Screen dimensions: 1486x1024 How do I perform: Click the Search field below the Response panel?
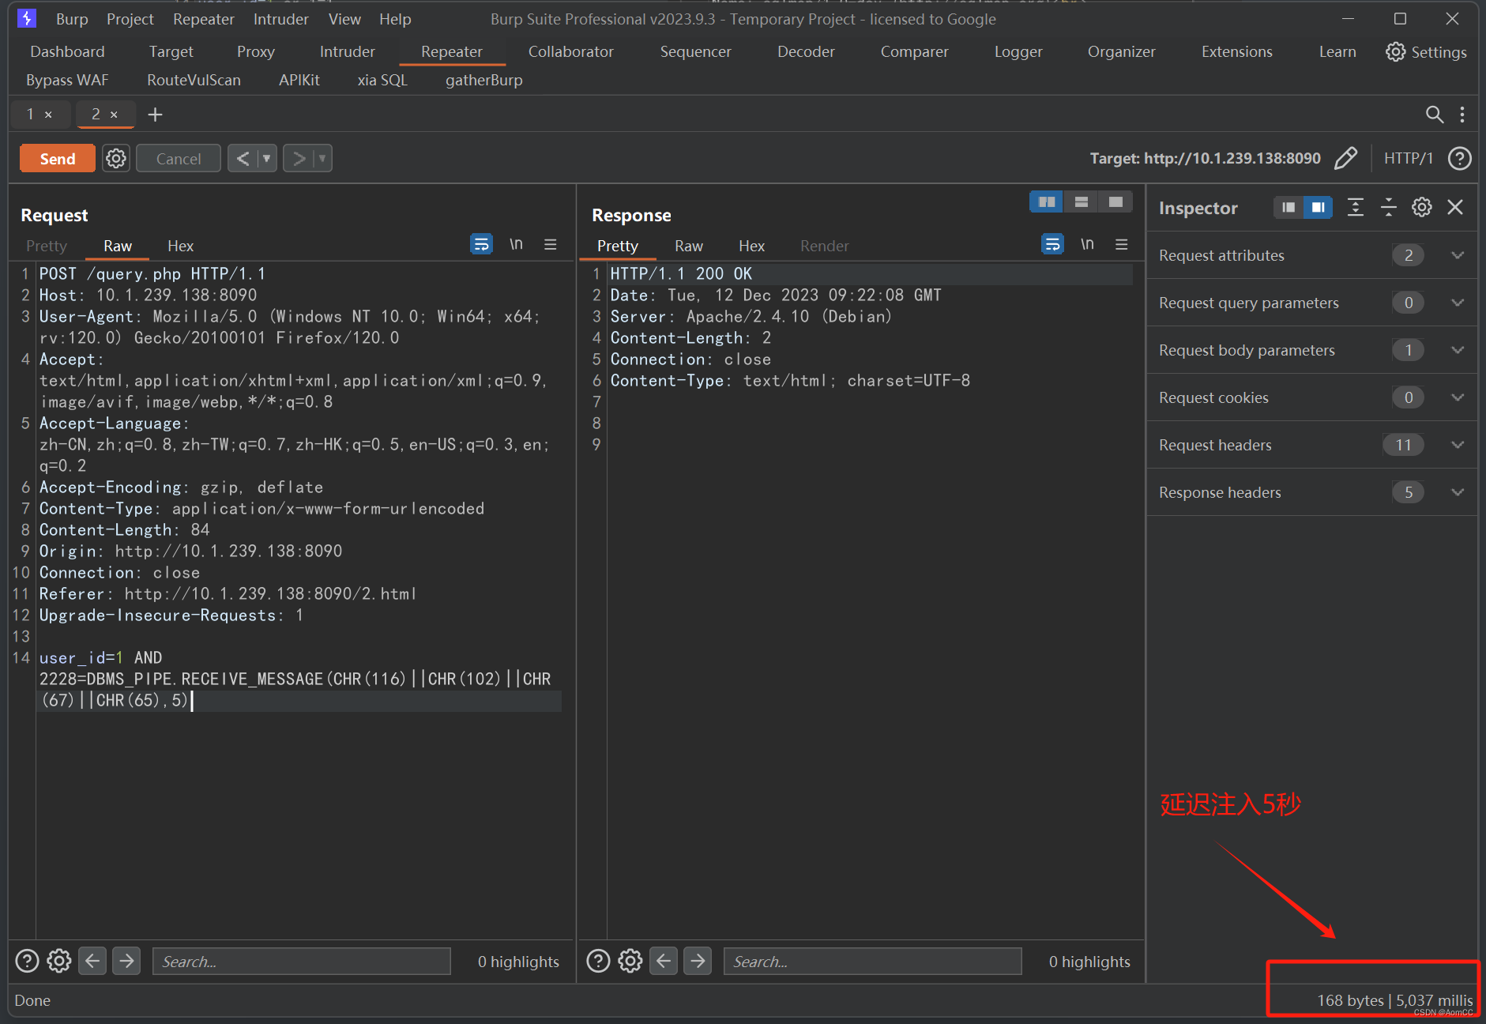point(871,961)
